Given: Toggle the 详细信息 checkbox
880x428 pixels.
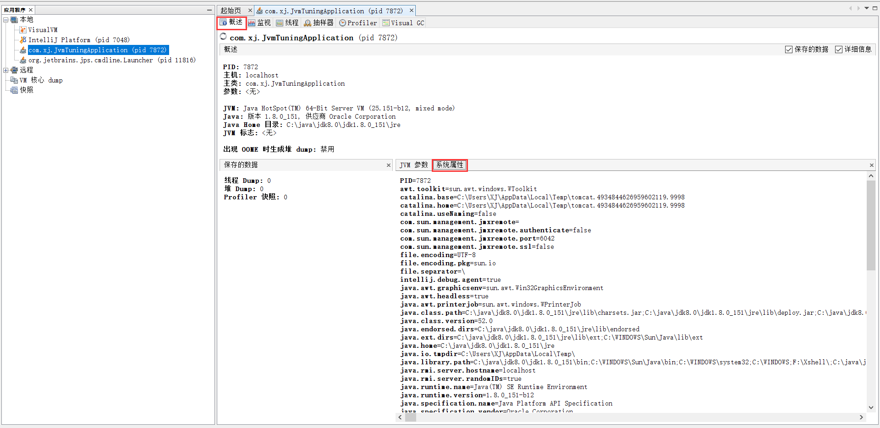Looking at the screenshot, I should (x=839, y=49).
